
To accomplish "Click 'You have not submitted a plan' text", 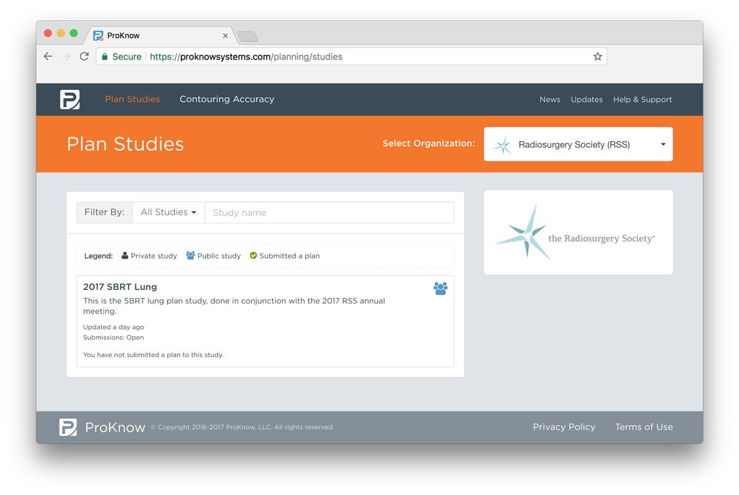I will click(153, 355).
